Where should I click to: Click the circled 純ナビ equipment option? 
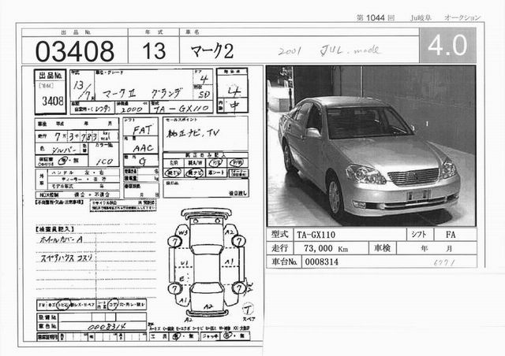(x=195, y=173)
